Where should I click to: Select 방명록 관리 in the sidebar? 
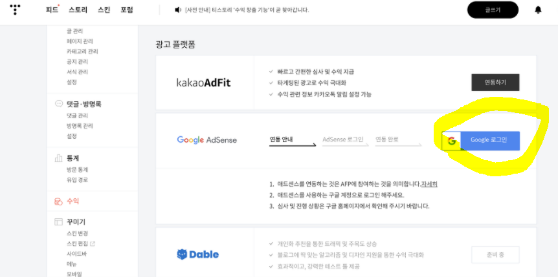(80, 126)
